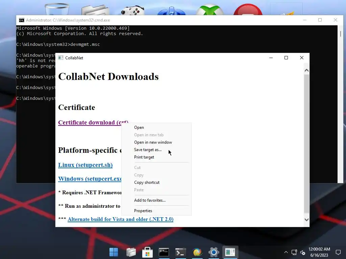Click the CollabNet vertical scrollbar thumb
Viewport: 346px width, 259px height.
[x=306, y=144]
